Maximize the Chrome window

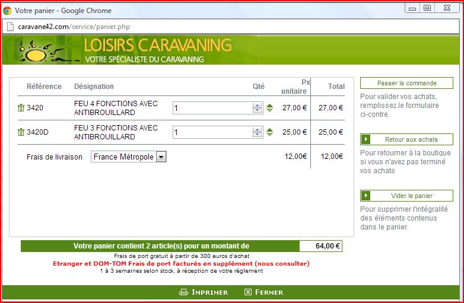(427, 8)
